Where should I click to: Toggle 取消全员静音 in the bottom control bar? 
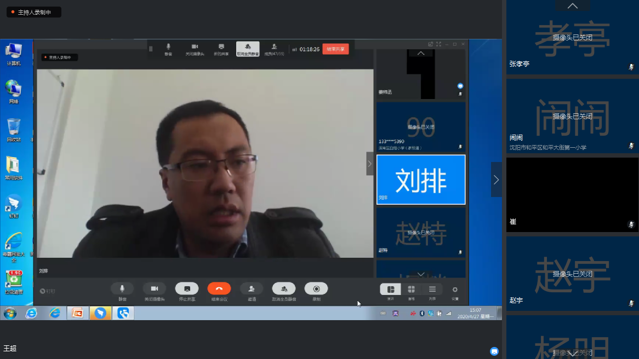[x=284, y=289]
